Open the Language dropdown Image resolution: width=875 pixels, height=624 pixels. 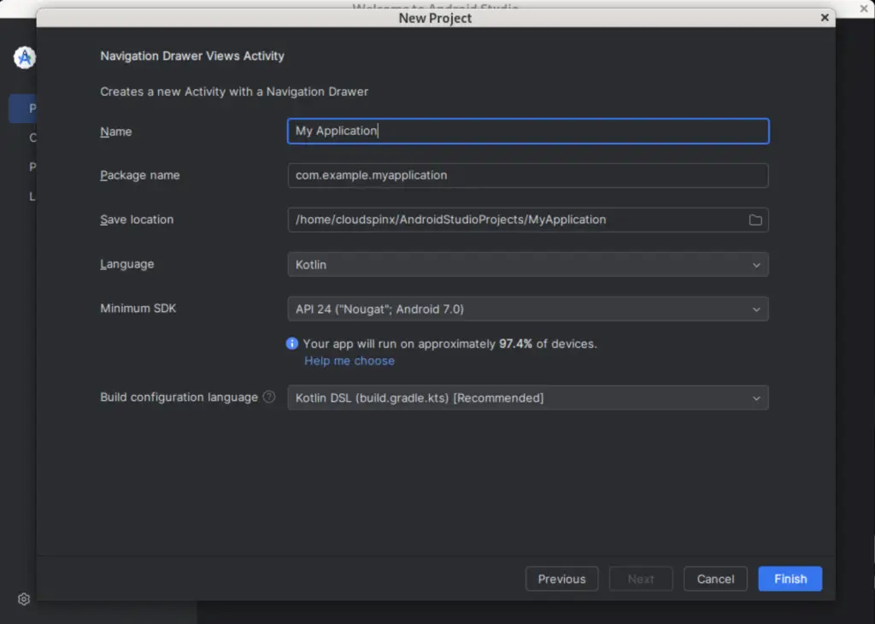tap(526, 264)
